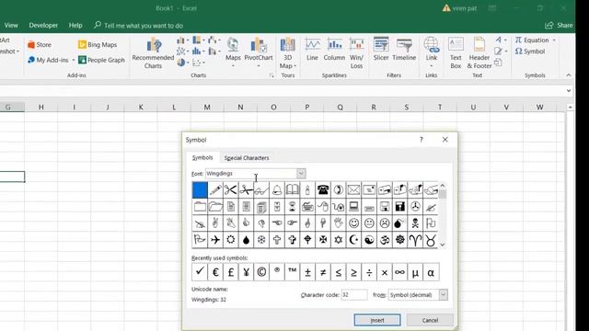Open the 'from' Symbol (decimal) dropdown

(444, 294)
